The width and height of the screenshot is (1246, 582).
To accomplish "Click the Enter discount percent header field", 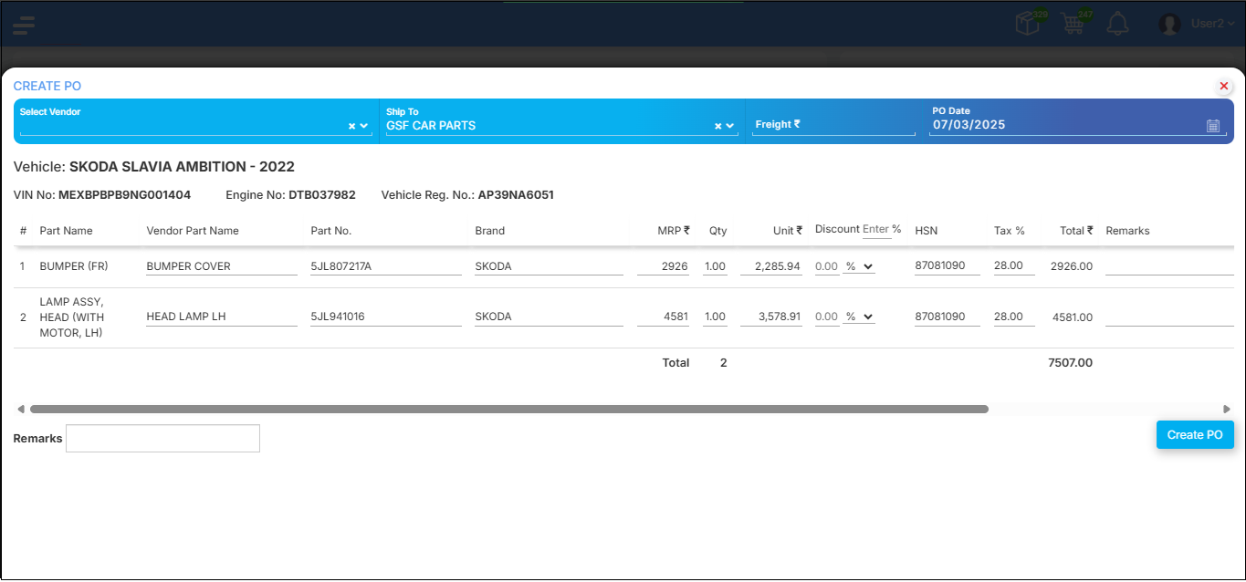I will coord(876,230).
